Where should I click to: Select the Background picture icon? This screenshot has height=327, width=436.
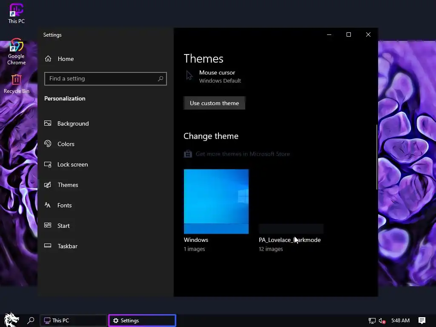48,123
